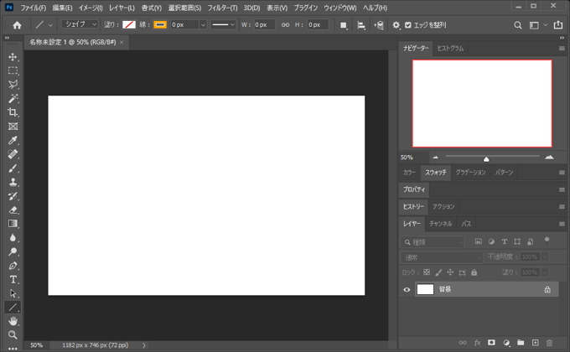Open stroke width dropdown arrow
The height and width of the screenshot is (352, 570).
(x=203, y=25)
